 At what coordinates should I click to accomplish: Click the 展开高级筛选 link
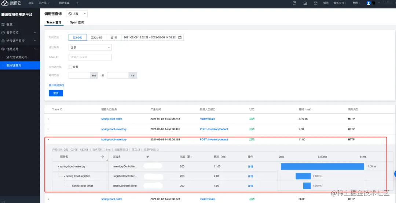pos(56,85)
